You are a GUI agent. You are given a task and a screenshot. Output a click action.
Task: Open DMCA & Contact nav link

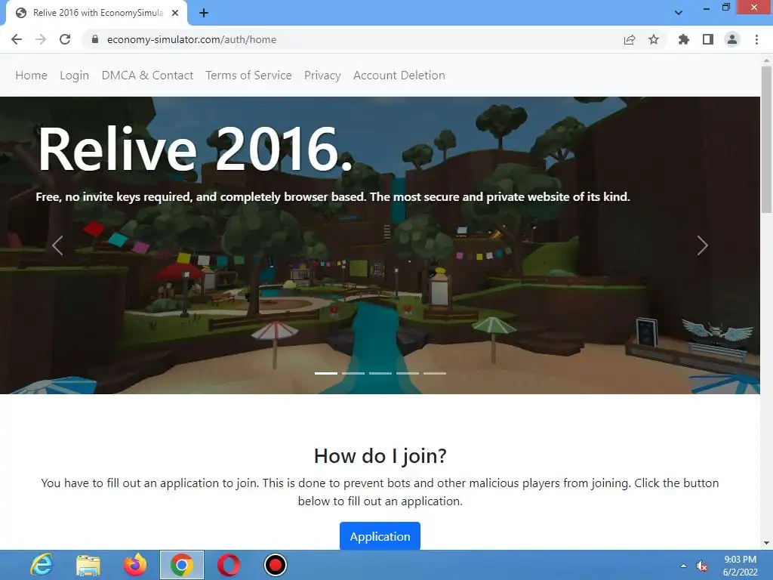click(147, 76)
